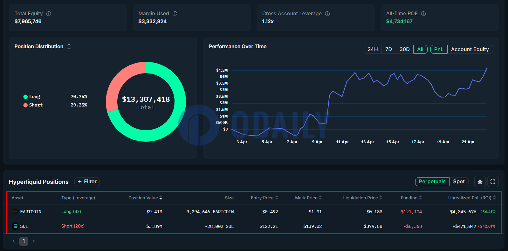This screenshot has height=251, width=508.
Task: Click the $0.492 entry price
Action: (270, 212)
